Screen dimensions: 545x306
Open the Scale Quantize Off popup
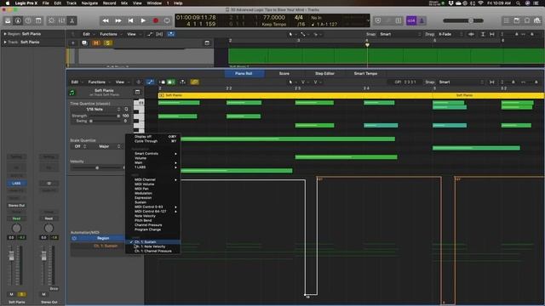point(79,146)
